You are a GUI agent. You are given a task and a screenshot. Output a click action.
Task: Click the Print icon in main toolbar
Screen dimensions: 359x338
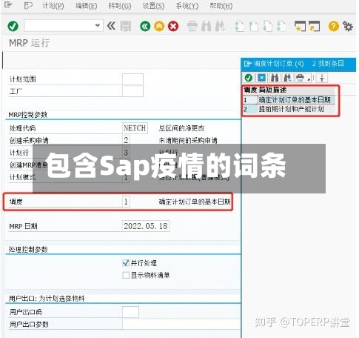192,26
